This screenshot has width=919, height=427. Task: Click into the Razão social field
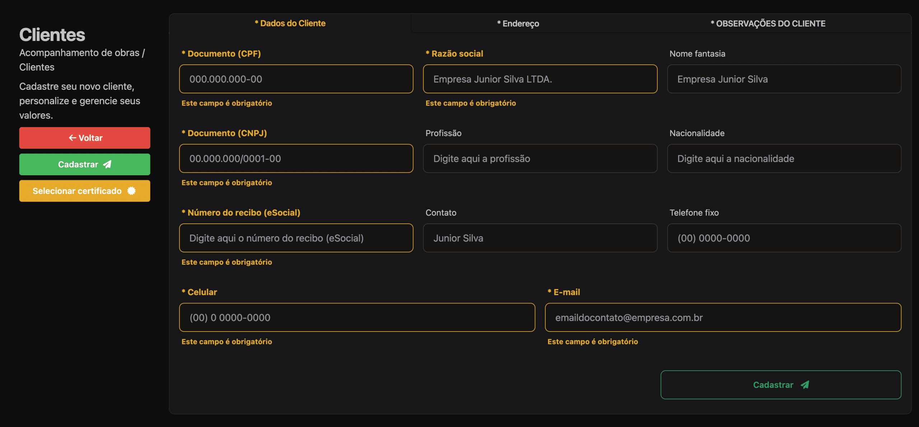click(540, 79)
